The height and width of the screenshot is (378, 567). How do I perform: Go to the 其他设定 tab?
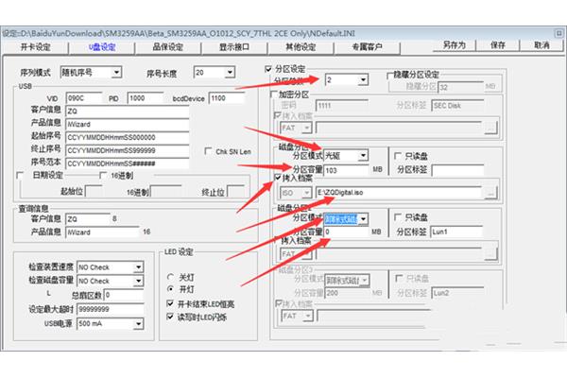coord(301,47)
